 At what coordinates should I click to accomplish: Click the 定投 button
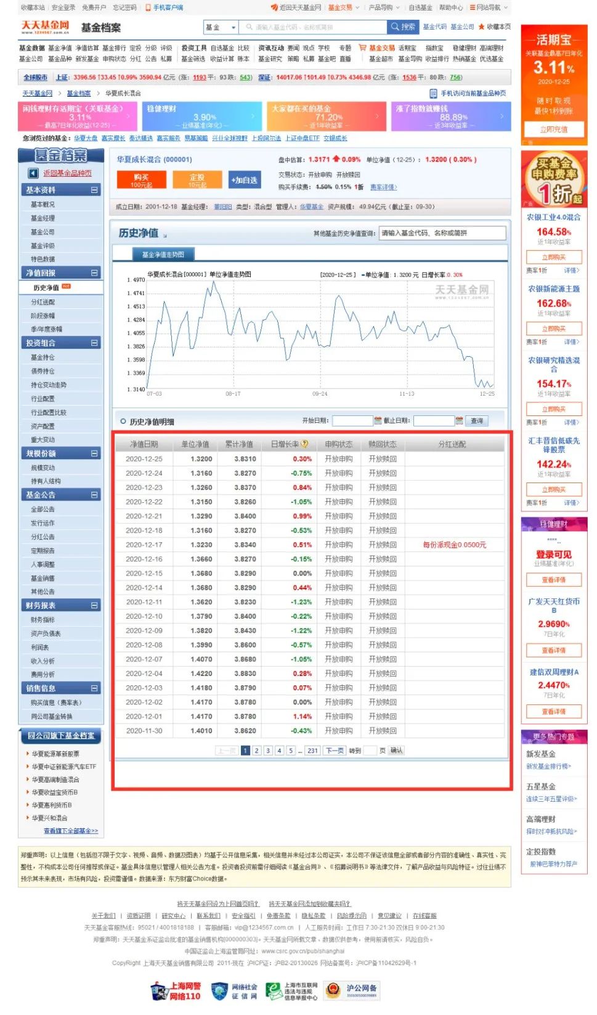[x=197, y=180]
